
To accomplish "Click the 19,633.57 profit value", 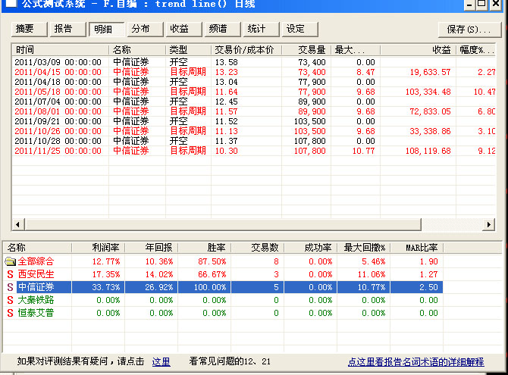I will [430, 72].
